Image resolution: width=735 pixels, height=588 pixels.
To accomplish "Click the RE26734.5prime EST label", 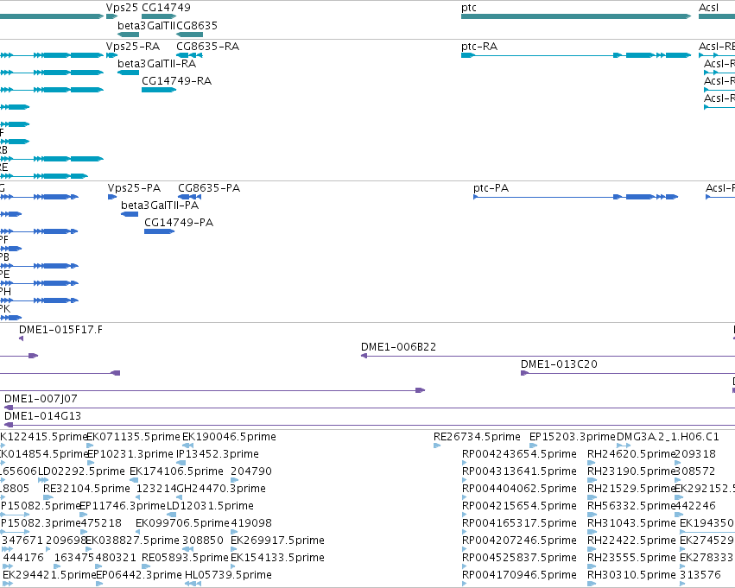I will click(x=477, y=437).
